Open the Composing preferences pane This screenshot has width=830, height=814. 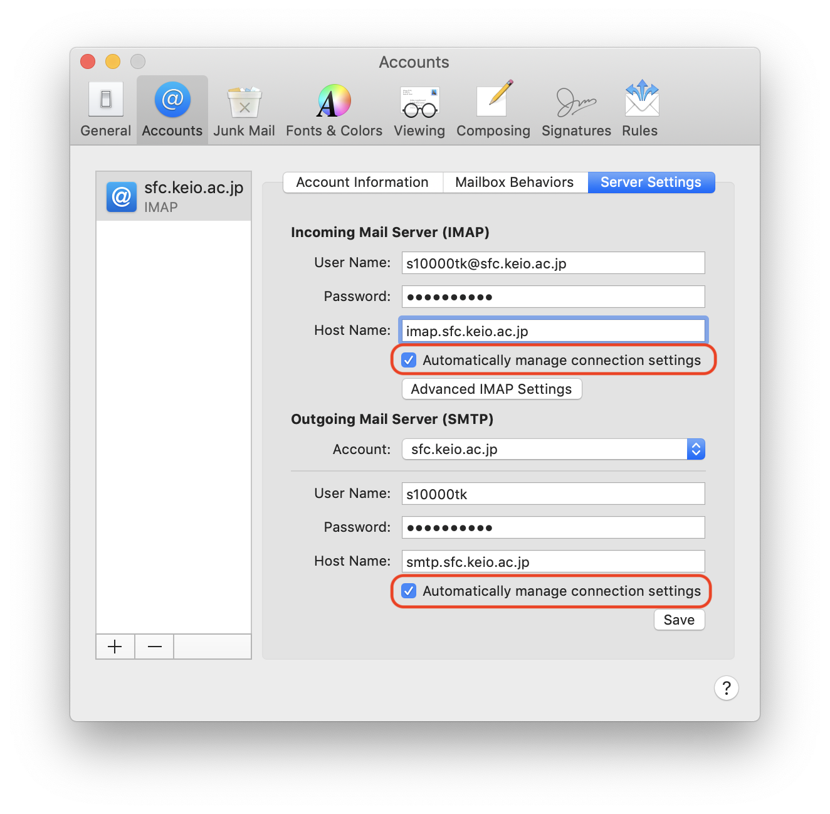493,110
